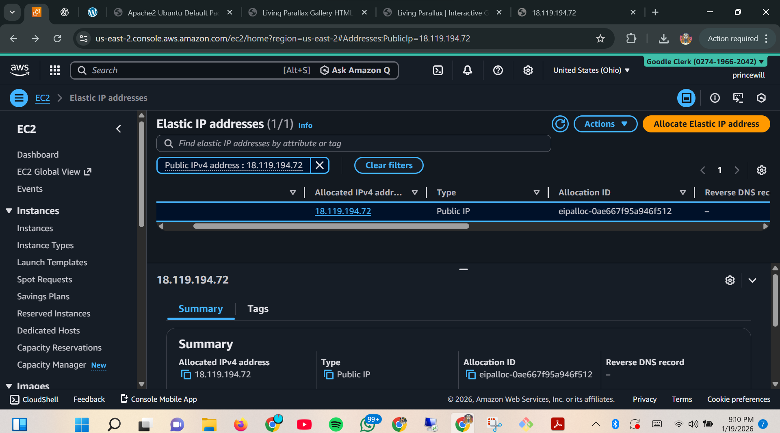Sort by Allocated IPv4 address column arrow

[x=414, y=193]
